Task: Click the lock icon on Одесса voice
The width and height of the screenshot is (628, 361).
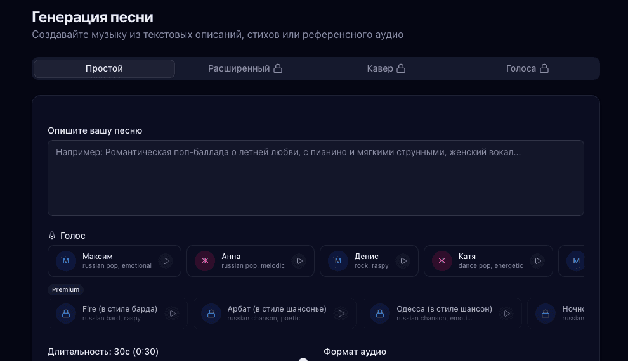Action: click(x=380, y=314)
